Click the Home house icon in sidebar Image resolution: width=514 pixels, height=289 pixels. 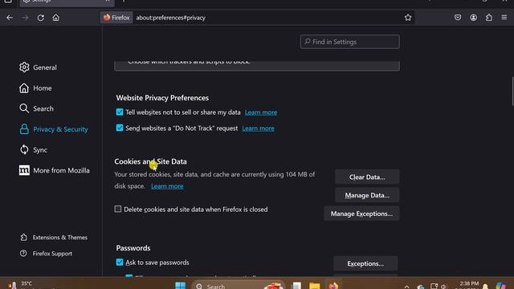click(x=24, y=88)
